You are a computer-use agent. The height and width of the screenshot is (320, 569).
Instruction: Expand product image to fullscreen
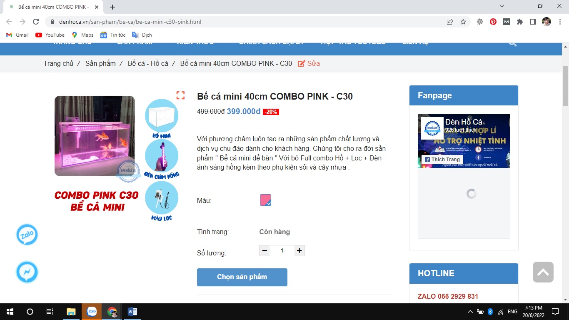pos(180,95)
